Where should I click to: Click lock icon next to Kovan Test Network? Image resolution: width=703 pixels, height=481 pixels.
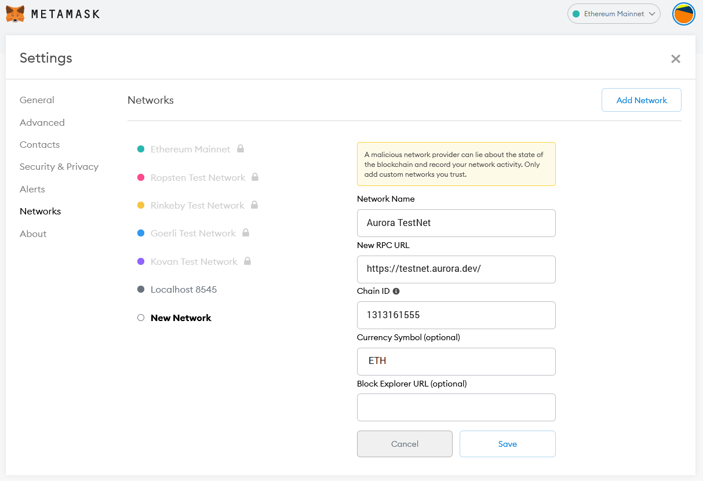click(247, 261)
